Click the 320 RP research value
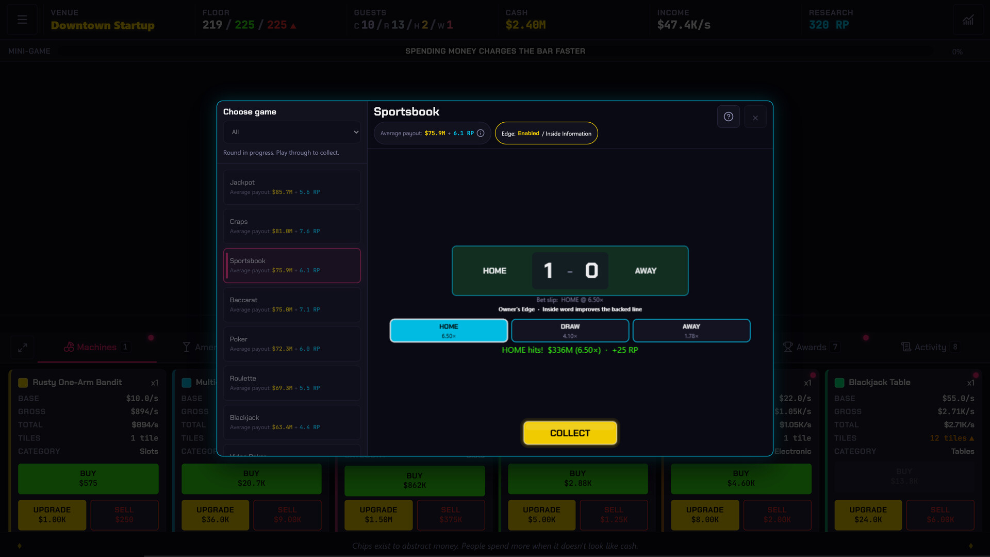Viewport: 990px width, 557px height. (829, 25)
